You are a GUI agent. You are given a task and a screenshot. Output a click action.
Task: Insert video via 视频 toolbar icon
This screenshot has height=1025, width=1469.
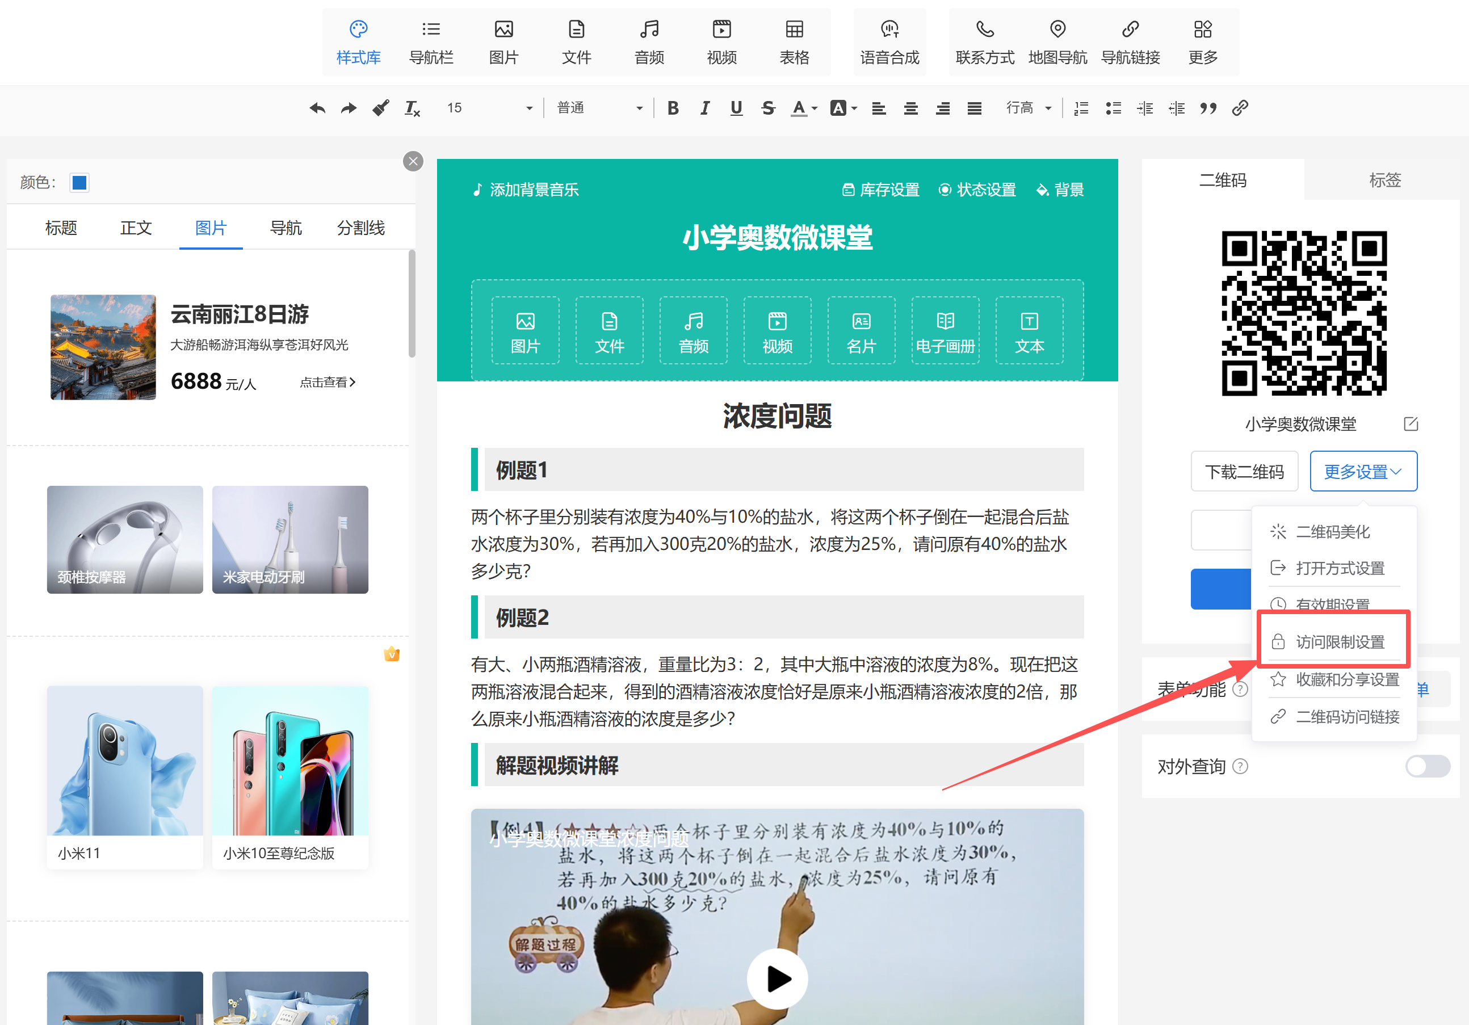pos(721,42)
